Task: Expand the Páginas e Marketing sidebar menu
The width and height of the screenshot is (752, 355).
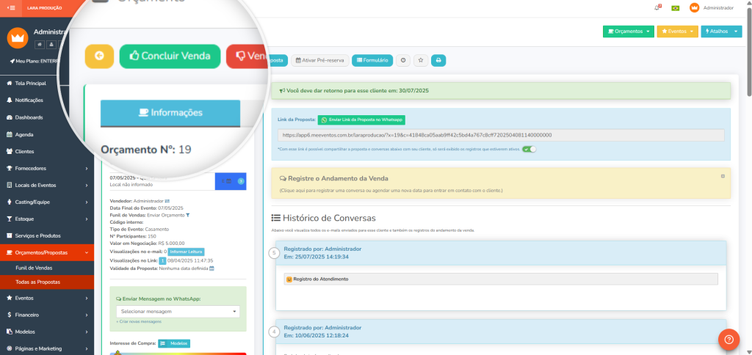Action: (47, 348)
